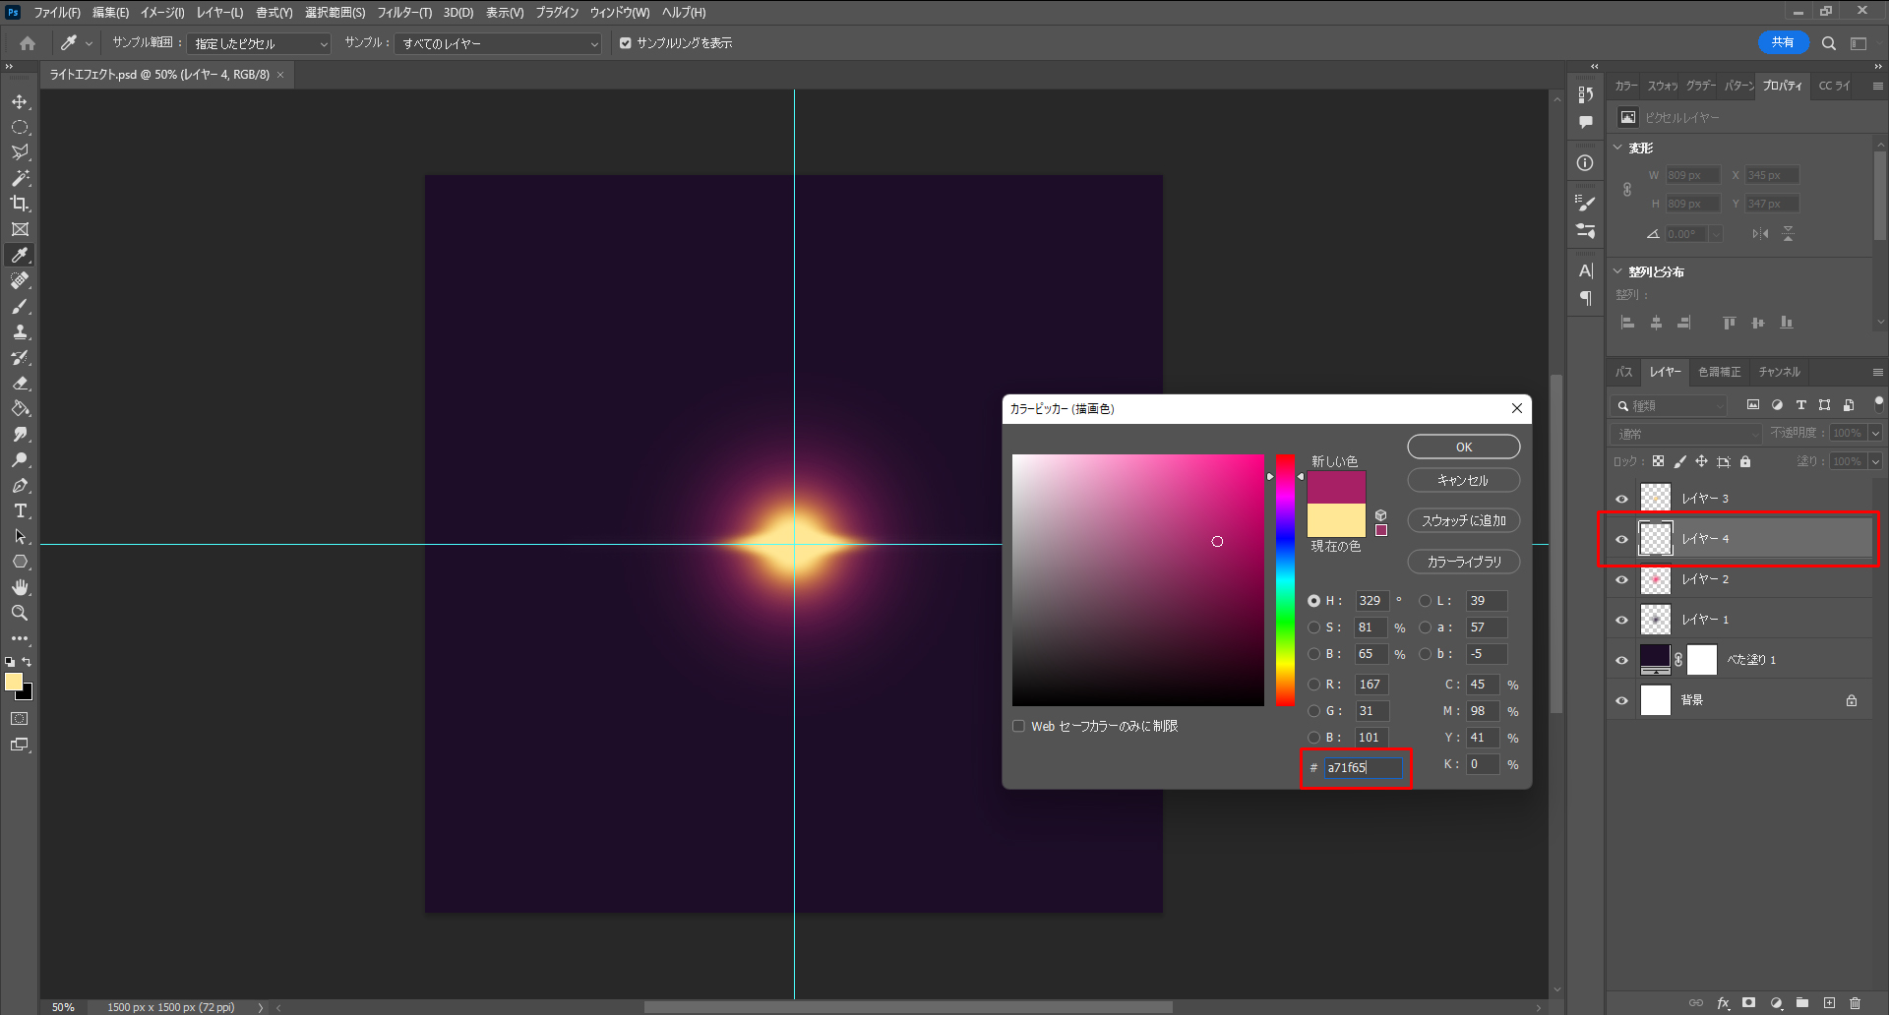Enable Web セーフカラーのみに制限 checkbox
Screen dimensions: 1889x1015
coord(1019,727)
